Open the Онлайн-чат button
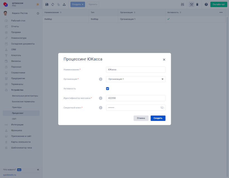Viewport: 229px width, 178px height. (219, 4)
